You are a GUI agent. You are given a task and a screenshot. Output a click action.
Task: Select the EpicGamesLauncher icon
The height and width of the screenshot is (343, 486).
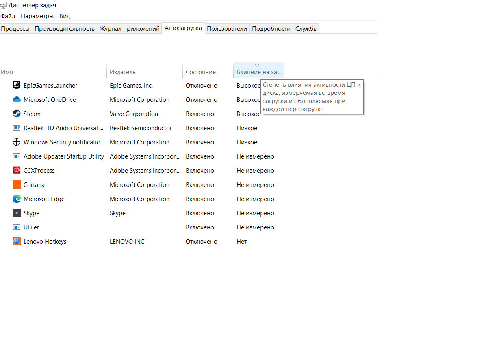click(x=16, y=85)
